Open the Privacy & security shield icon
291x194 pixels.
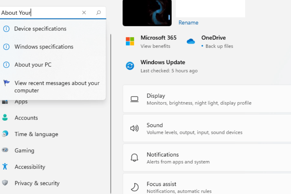click(5, 183)
